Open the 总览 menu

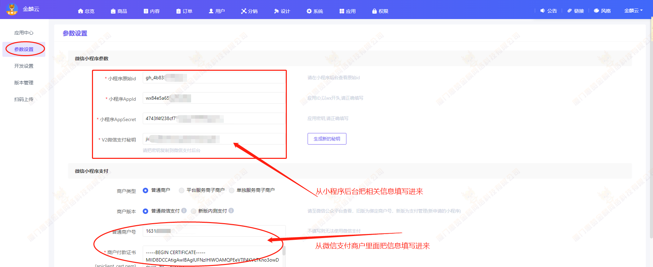(x=86, y=11)
